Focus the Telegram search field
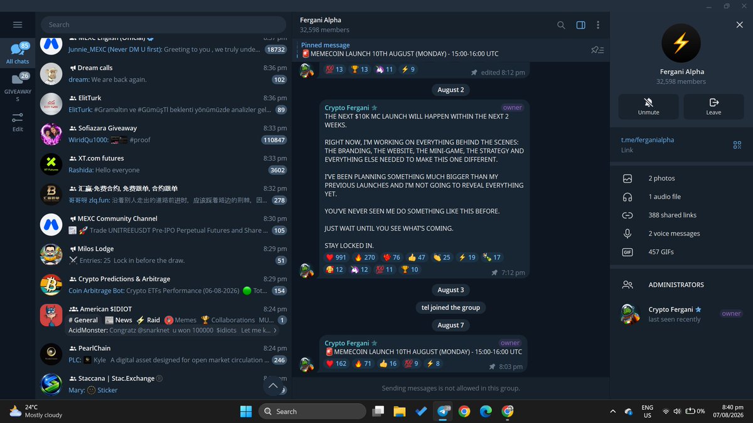This screenshot has width=753, height=423. point(163,24)
